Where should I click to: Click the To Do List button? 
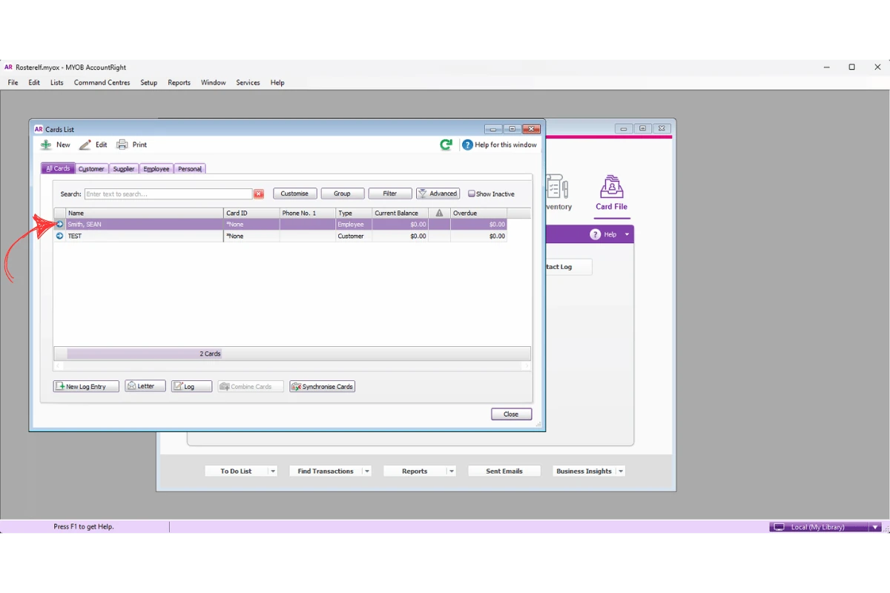pos(236,471)
